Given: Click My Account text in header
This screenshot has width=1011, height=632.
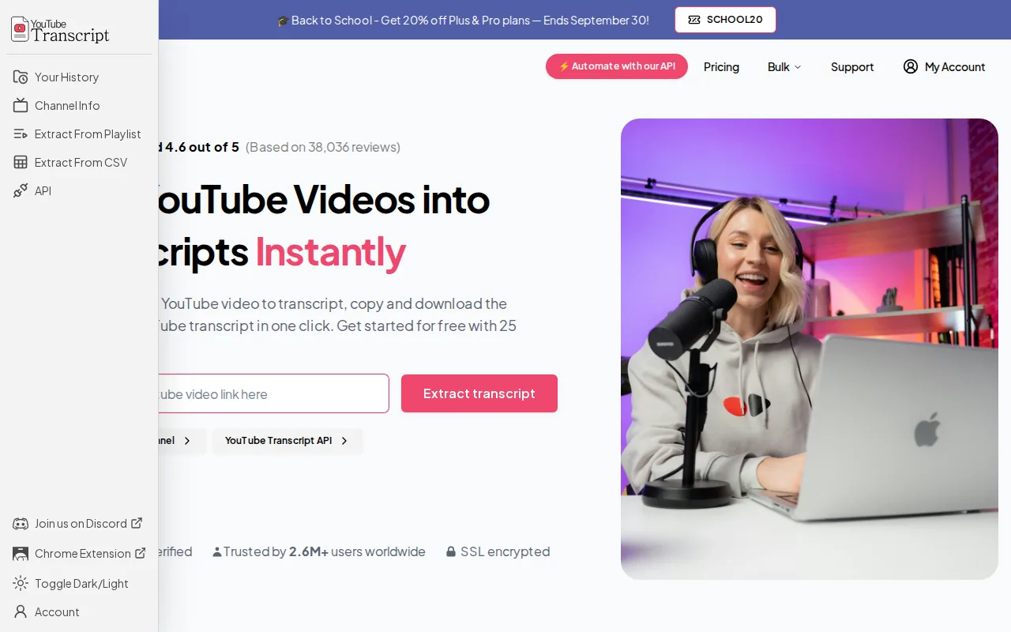Looking at the screenshot, I should point(955,67).
